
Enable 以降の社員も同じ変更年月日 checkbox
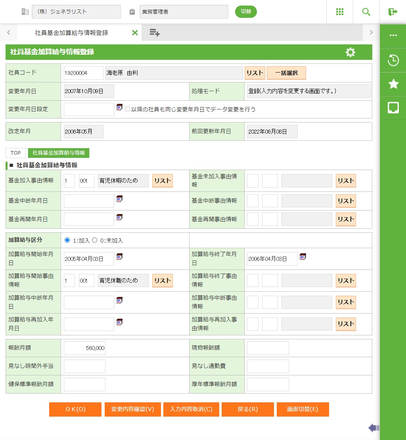coord(128,109)
